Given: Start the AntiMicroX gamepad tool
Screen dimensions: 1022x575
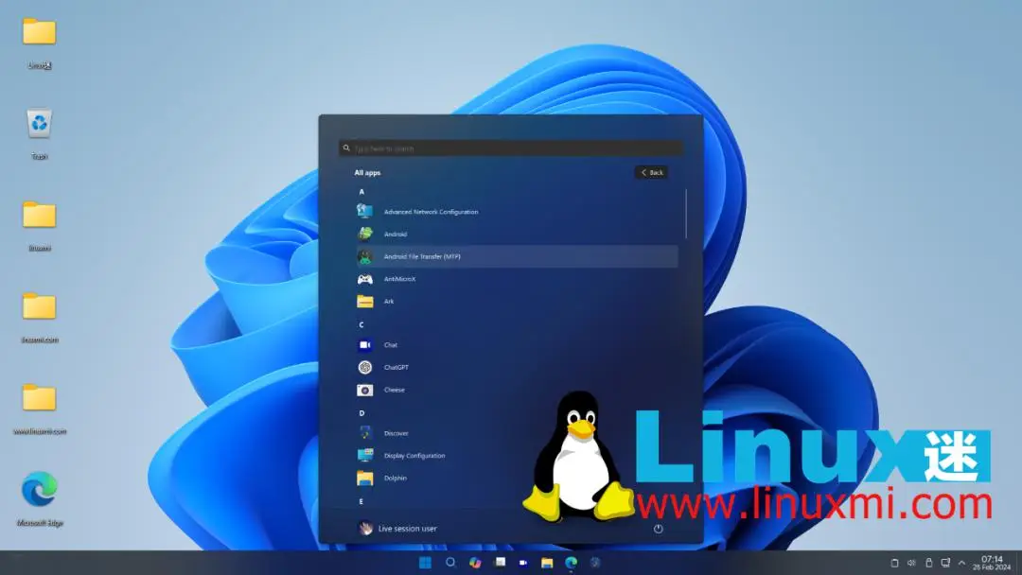Looking at the screenshot, I should pos(400,279).
